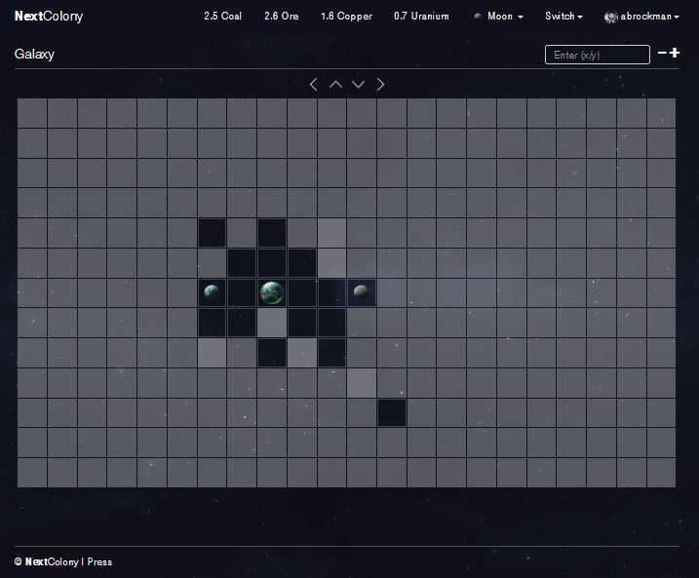Image resolution: width=699 pixels, height=578 pixels.
Task: Click the down arrow above the map
Action: pyautogui.click(x=358, y=84)
